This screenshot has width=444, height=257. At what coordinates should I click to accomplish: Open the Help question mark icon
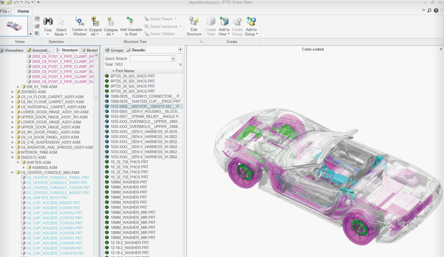tap(436, 10)
